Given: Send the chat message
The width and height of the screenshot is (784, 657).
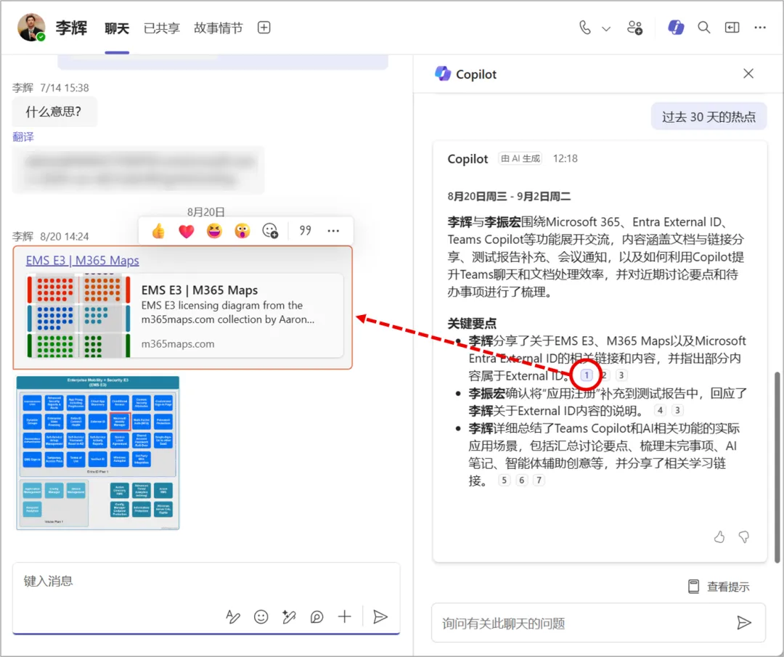Looking at the screenshot, I should 380,616.
